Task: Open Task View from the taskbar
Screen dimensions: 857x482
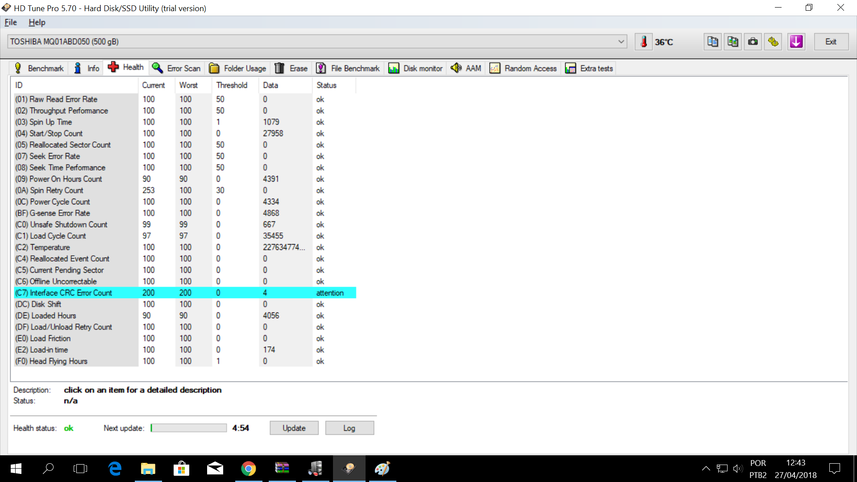Action: [x=80, y=469]
